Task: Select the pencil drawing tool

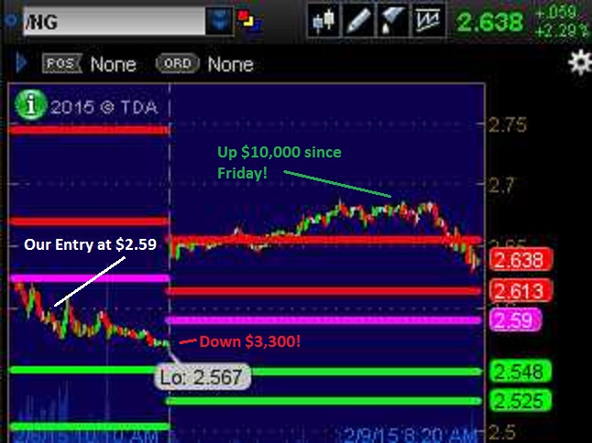Action: 357,21
